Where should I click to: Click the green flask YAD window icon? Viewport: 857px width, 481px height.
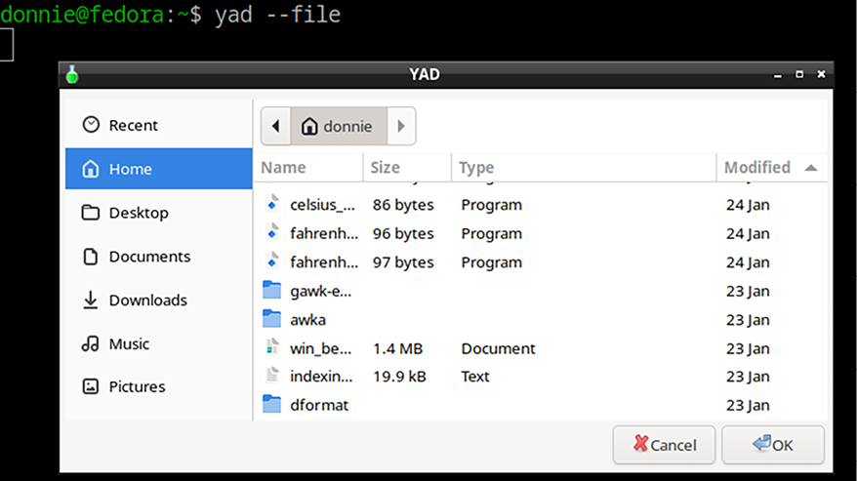[x=72, y=74]
